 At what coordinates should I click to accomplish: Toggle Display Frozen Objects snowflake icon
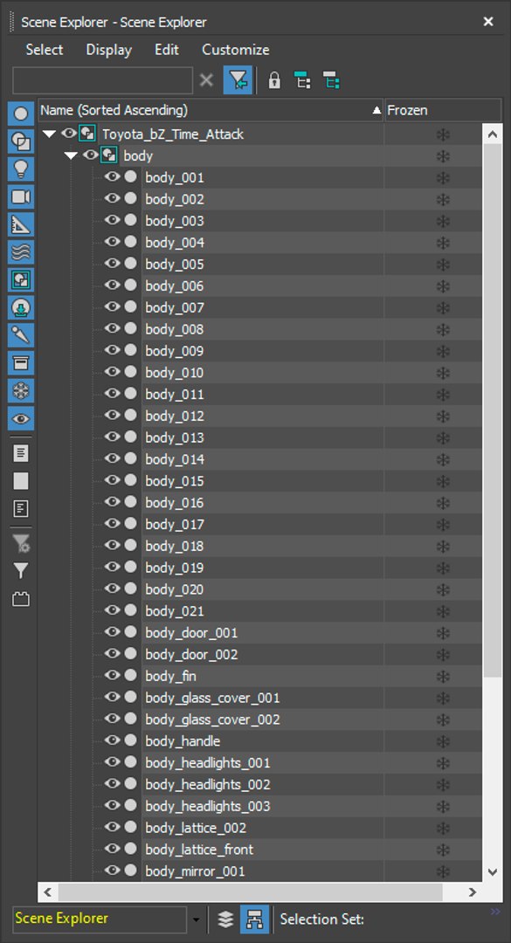21,391
